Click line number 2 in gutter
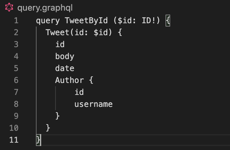This screenshot has width=230, height=150. pyautogui.click(x=16, y=33)
